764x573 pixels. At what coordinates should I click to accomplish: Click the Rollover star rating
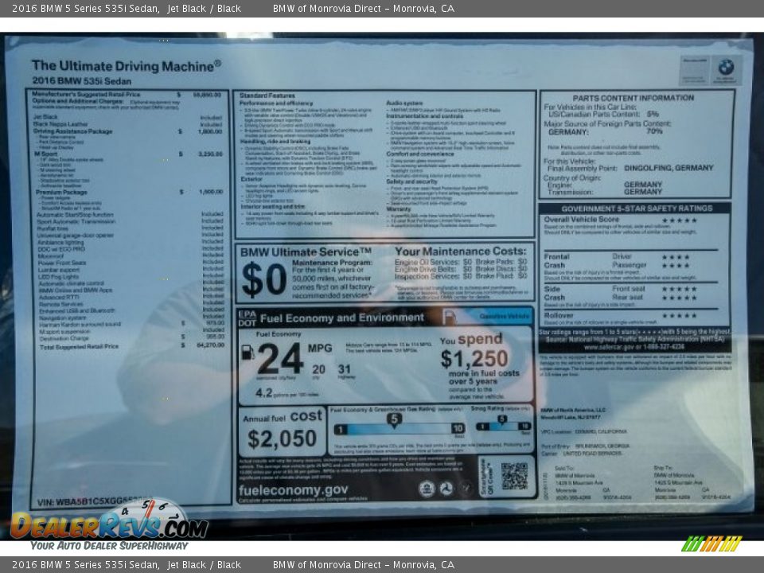679,315
